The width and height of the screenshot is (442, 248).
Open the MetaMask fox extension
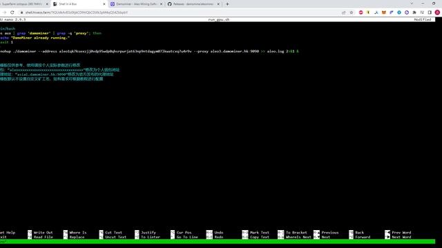384,12
